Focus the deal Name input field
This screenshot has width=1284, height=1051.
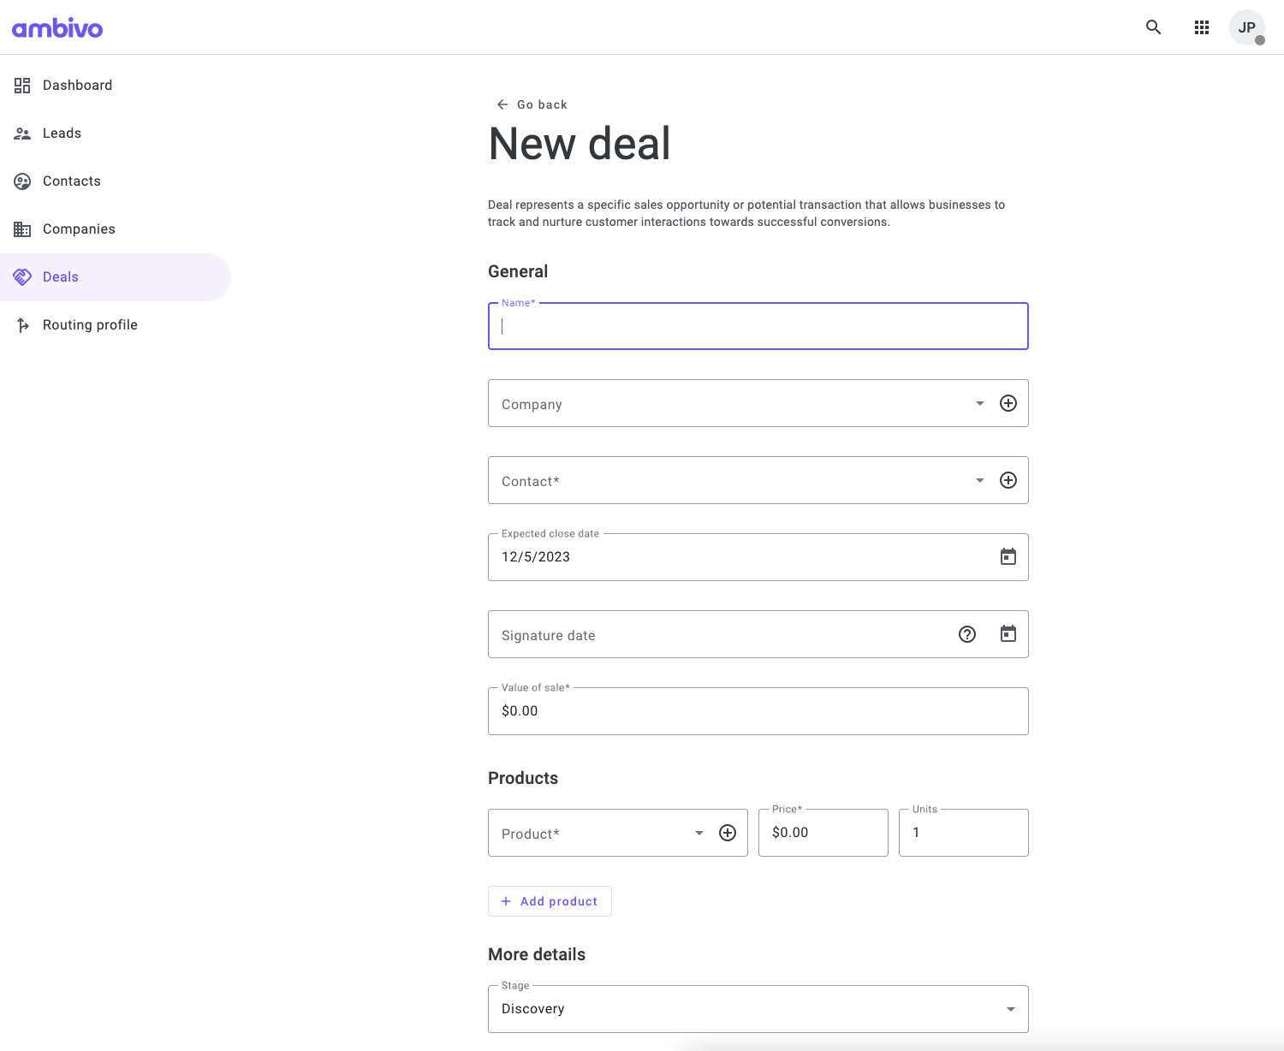tap(758, 327)
